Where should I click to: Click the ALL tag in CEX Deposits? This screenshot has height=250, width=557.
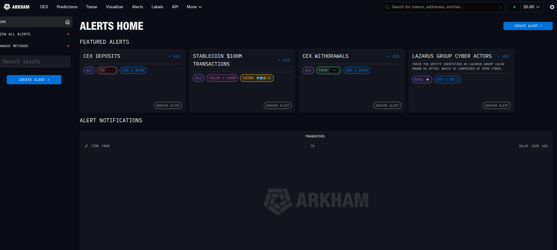point(89,71)
